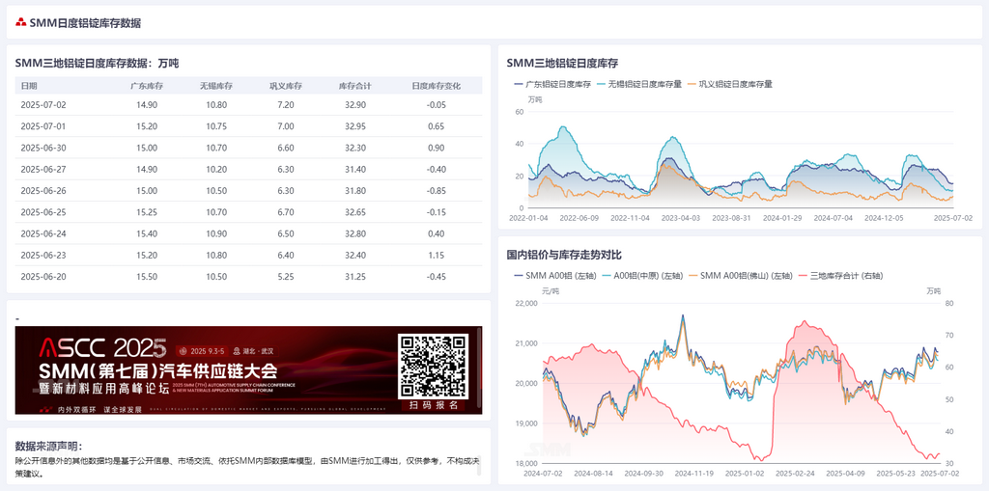Toggle 三地库存合计 (右轴) legend series
Viewport: 989px width, 491px height.
[840, 276]
